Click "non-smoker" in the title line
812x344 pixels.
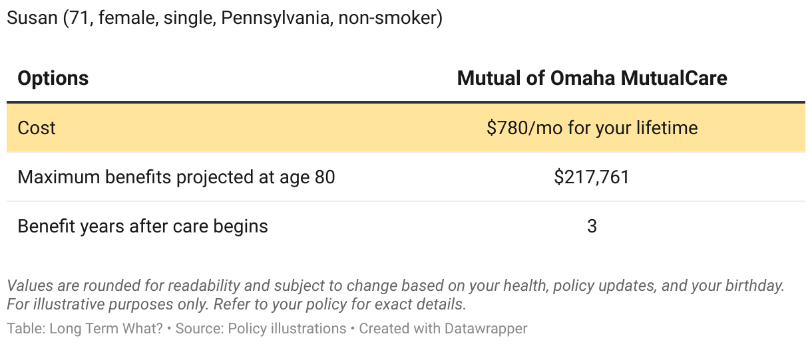click(387, 18)
